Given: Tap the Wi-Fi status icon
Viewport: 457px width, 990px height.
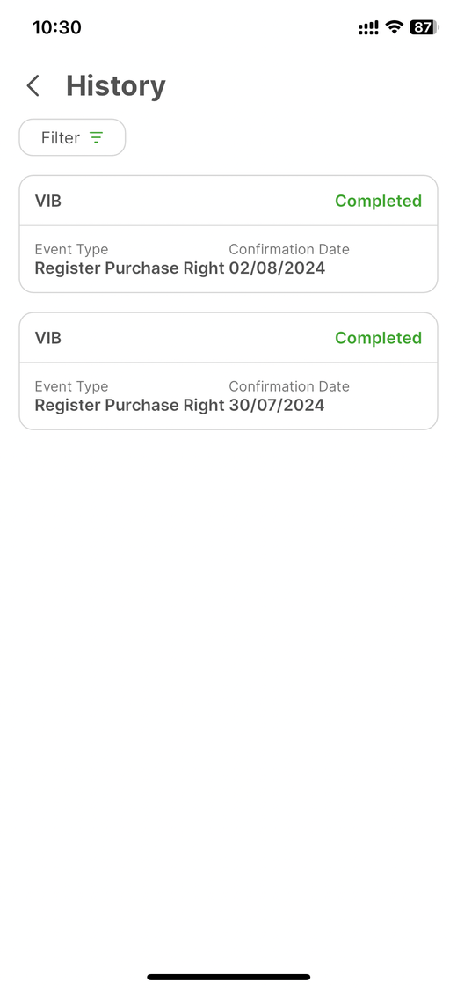Looking at the screenshot, I should [x=395, y=27].
